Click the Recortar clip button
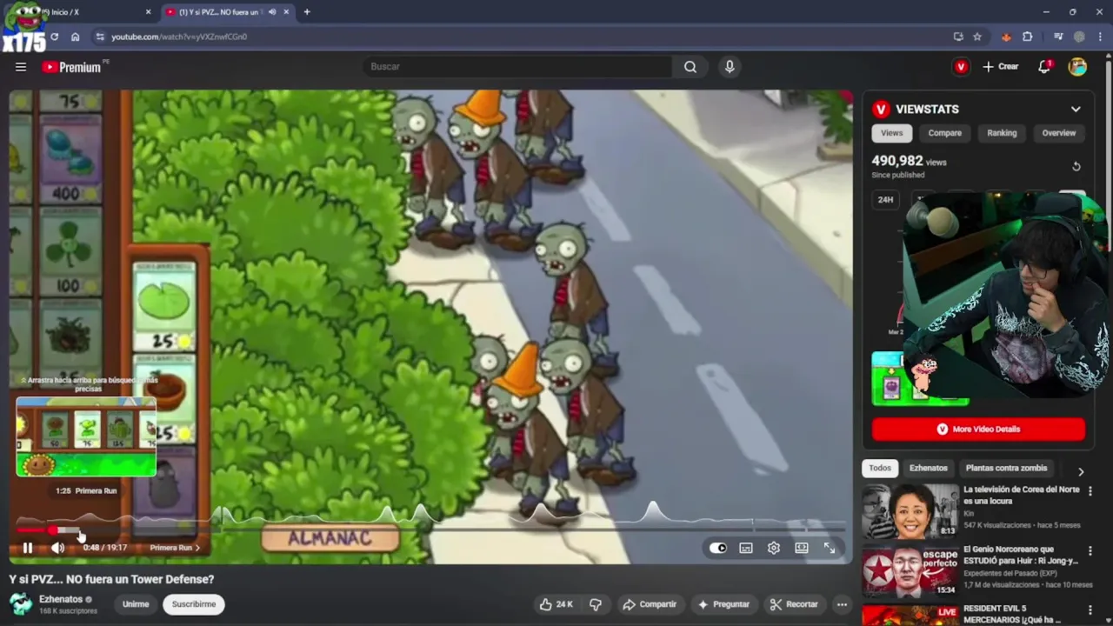Viewport: 1113px width, 626px height. point(793,604)
